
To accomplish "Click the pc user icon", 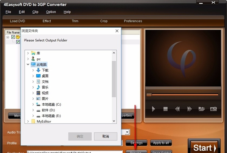I will click(x=33, y=59).
